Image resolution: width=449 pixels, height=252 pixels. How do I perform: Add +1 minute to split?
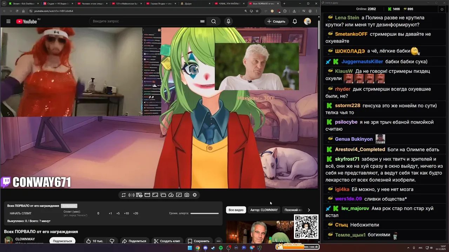click(x=110, y=213)
